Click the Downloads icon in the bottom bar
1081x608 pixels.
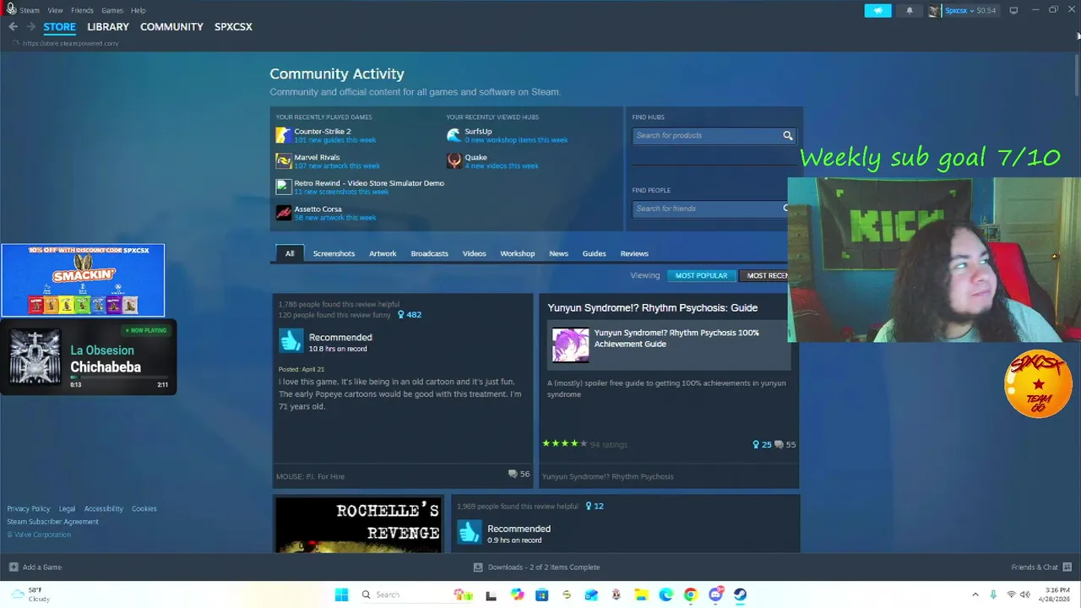click(478, 567)
